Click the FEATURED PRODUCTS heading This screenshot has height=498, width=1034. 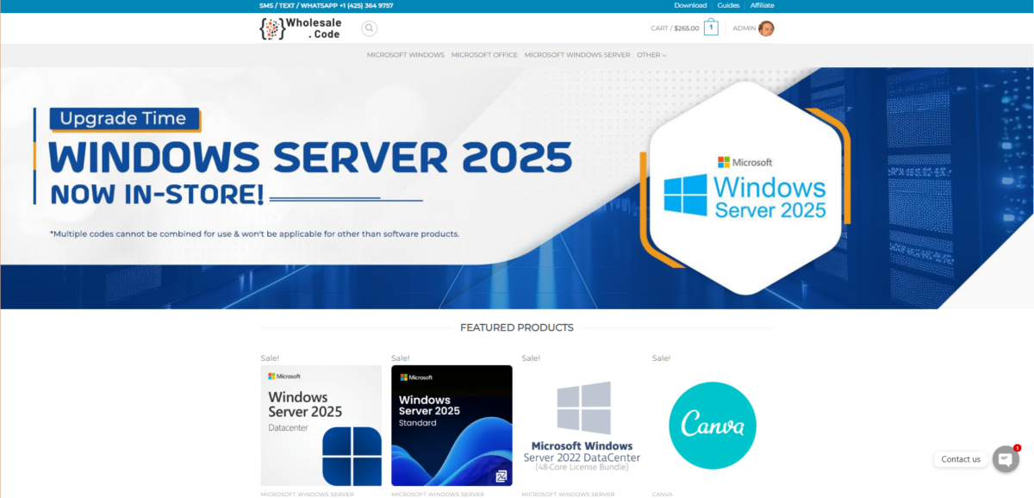(517, 327)
